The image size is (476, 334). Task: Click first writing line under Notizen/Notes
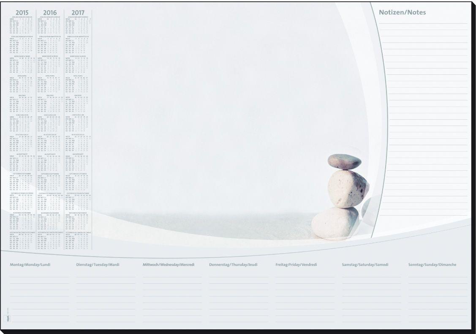423,23
